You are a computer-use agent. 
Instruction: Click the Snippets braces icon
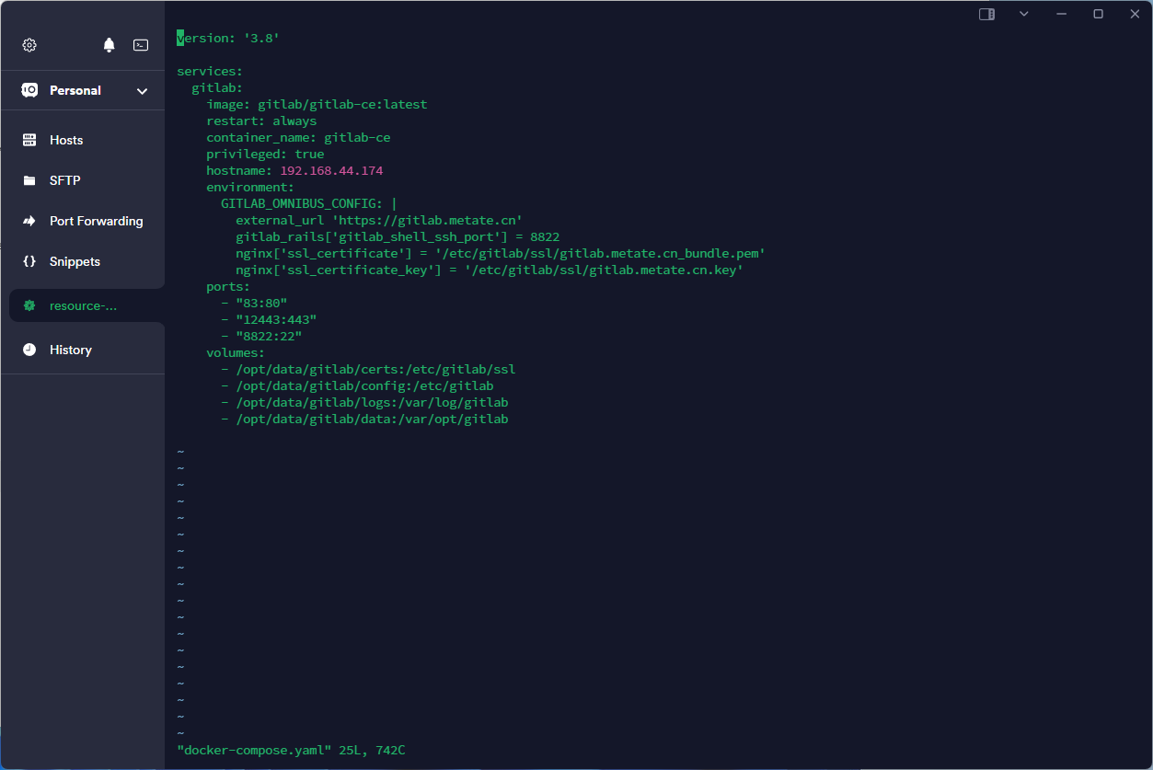click(x=29, y=261)
